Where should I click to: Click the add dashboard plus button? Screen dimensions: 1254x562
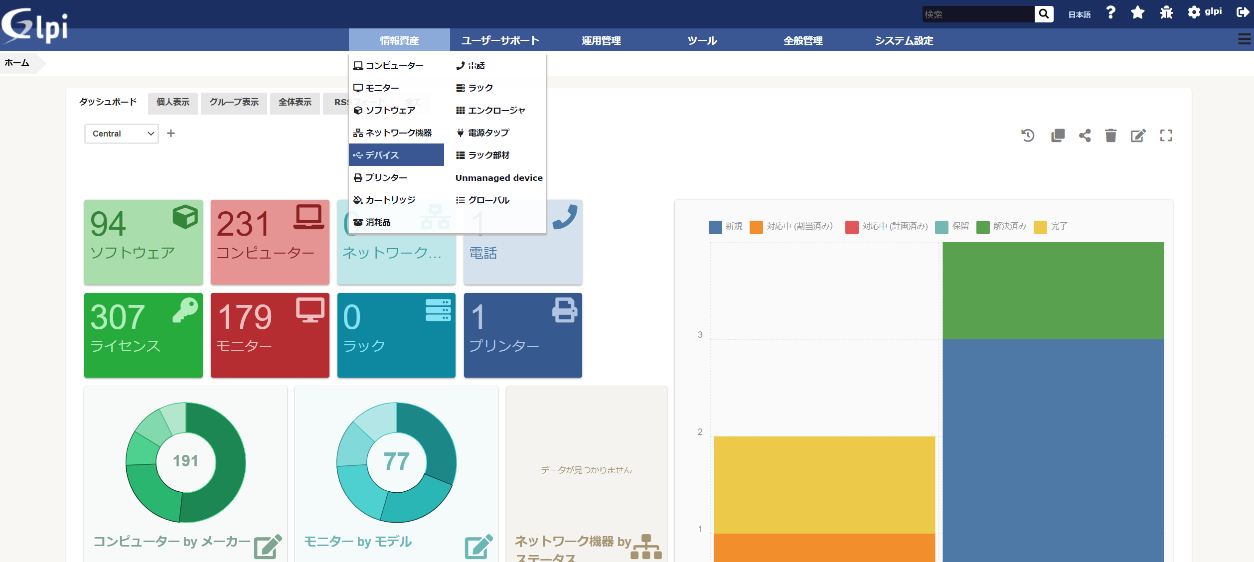pos(170,134)
